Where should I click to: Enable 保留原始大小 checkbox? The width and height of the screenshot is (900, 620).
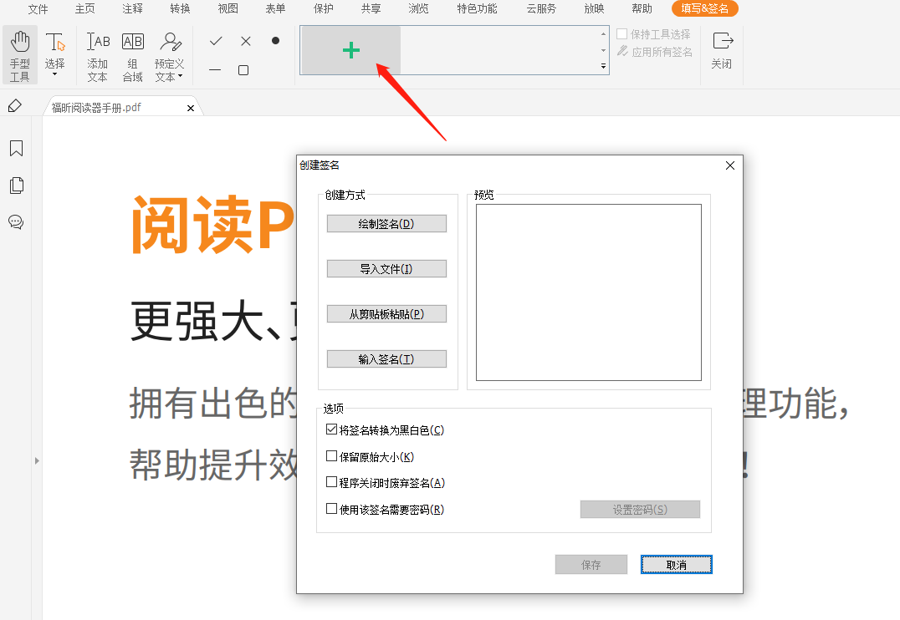[x=332, y=457]
